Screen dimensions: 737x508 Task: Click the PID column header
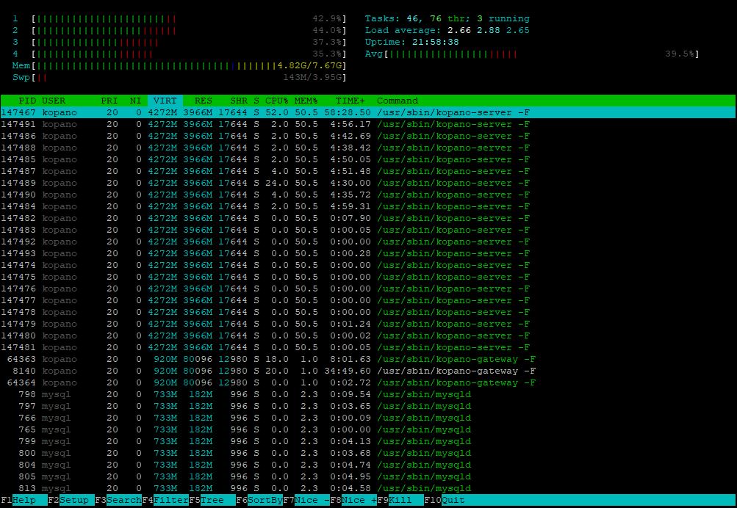27,101
